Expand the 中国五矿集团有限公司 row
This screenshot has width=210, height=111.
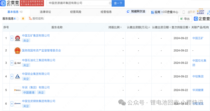(12, 38)
